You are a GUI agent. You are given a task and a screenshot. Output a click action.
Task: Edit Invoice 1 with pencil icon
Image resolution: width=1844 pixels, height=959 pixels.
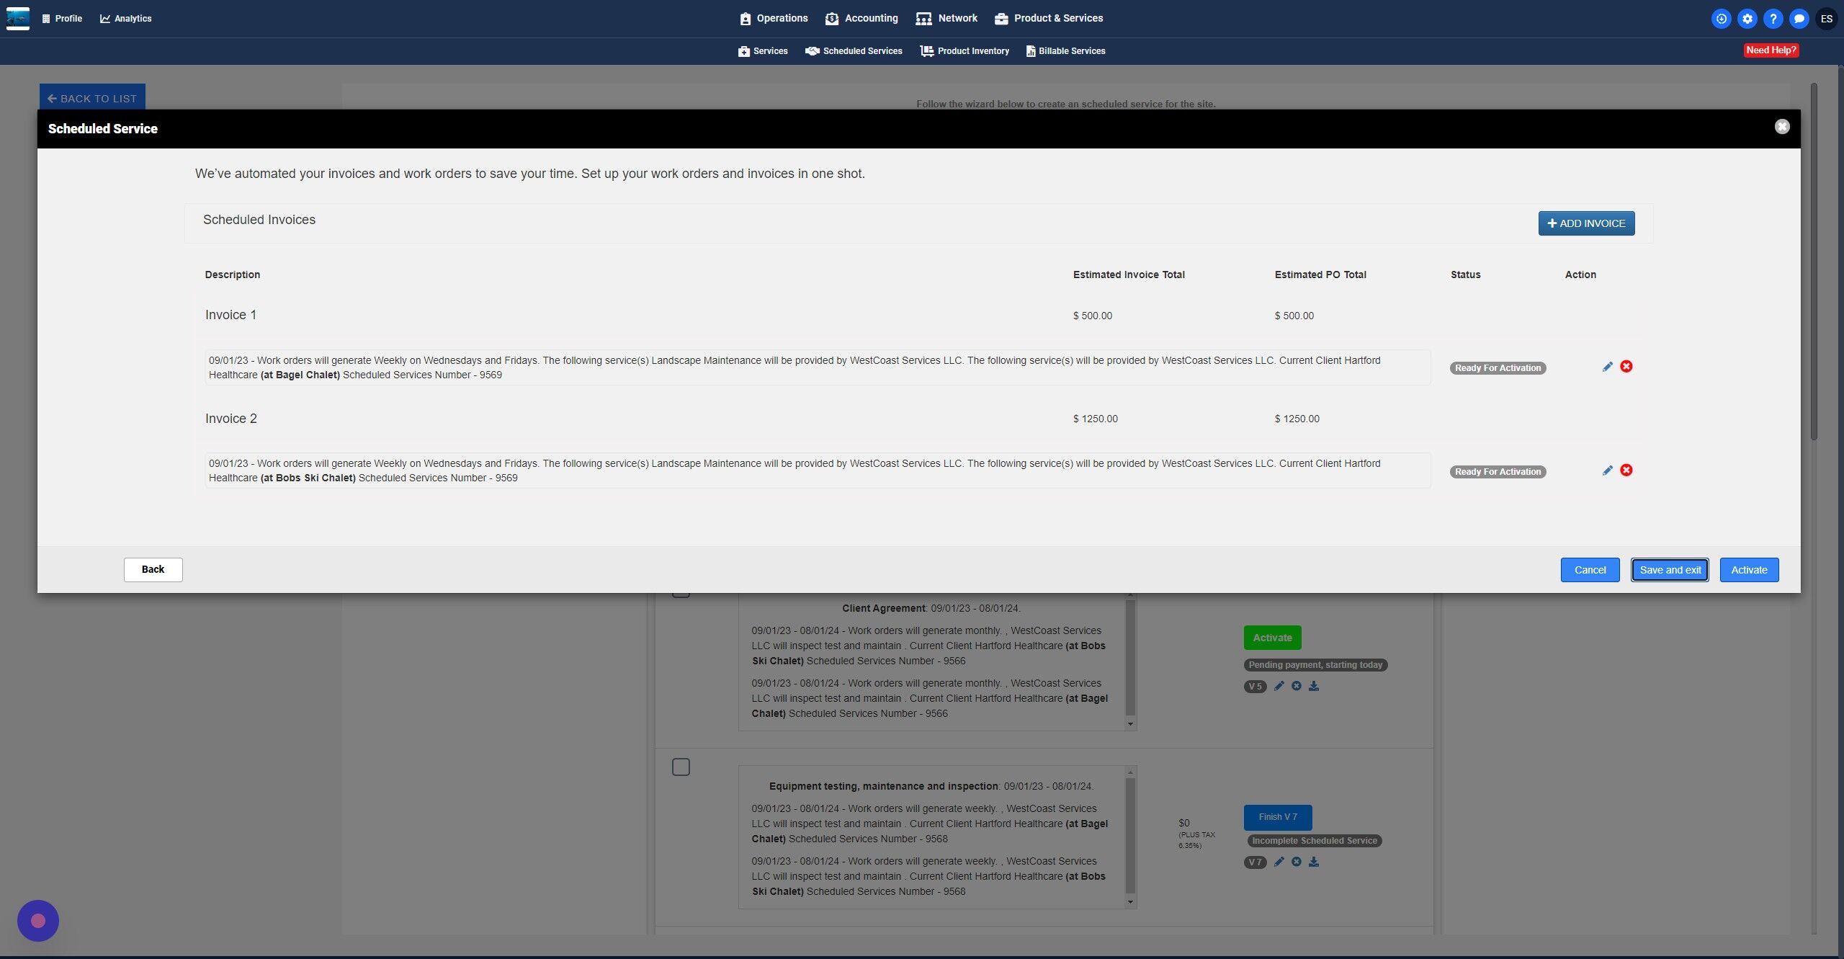coord(1607,367)
